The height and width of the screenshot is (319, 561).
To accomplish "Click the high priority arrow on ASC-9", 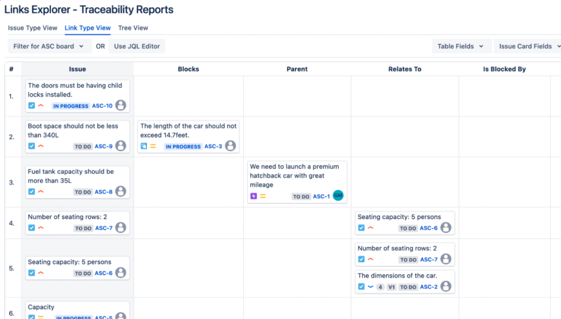I will [41, 147].
